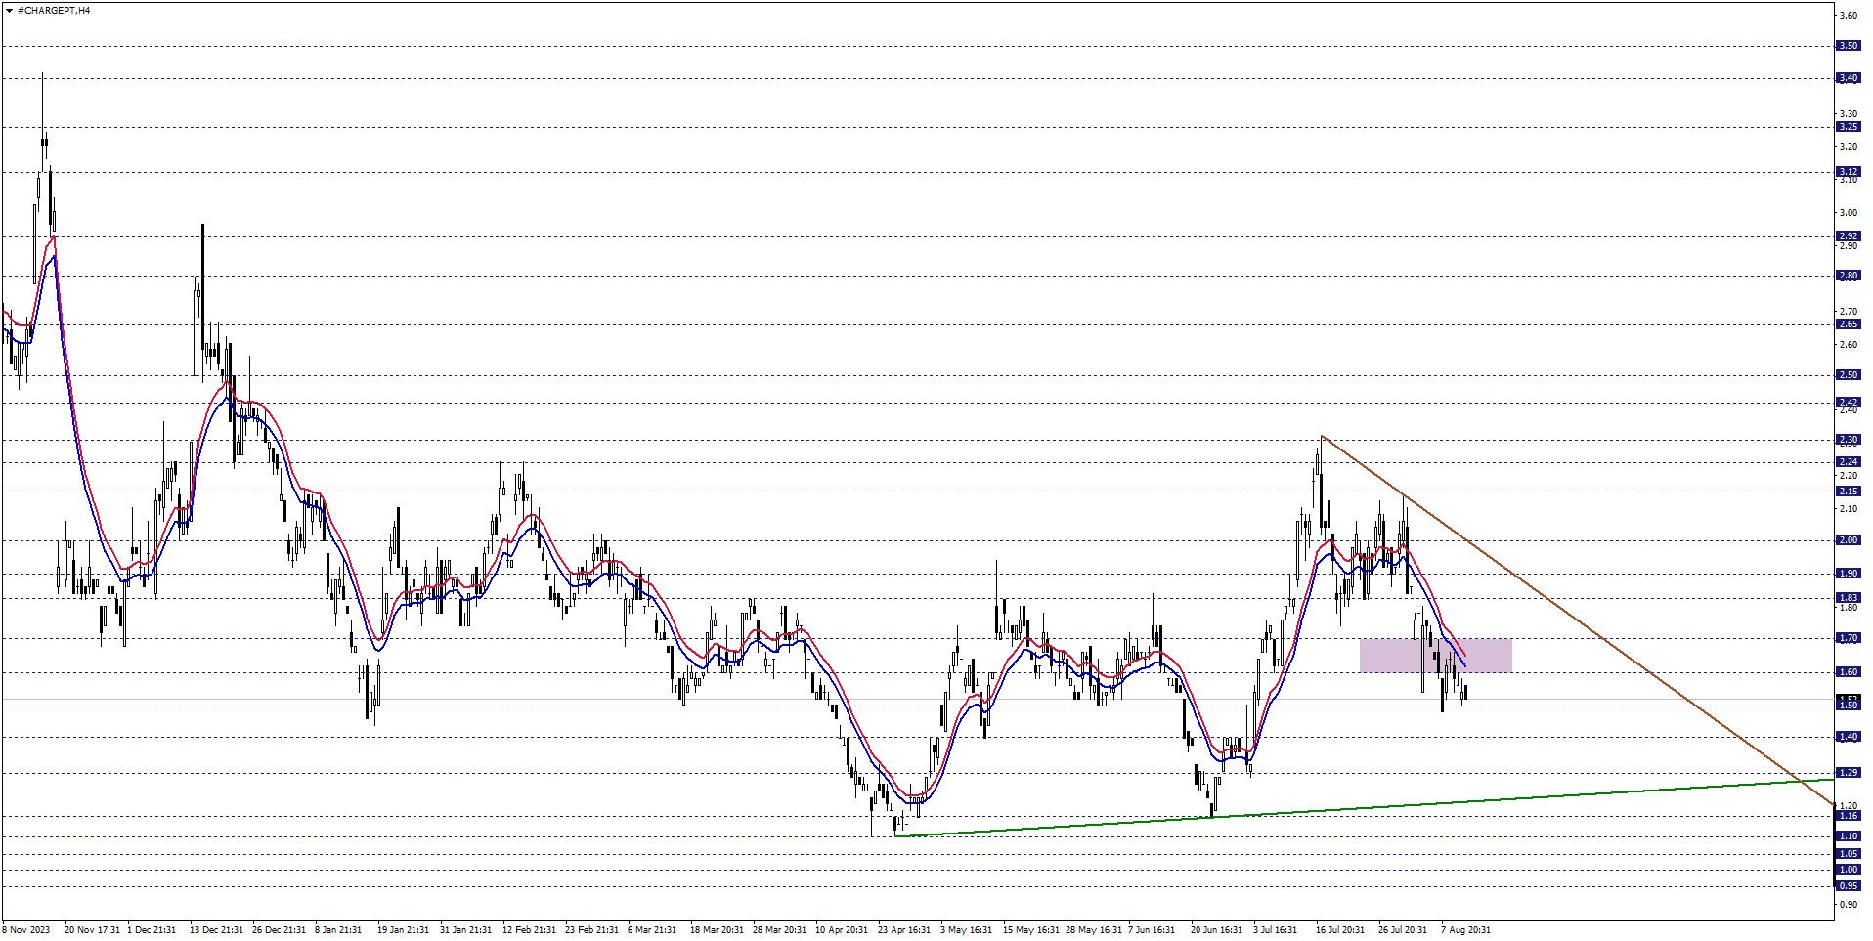Click the 20 Jun 16:31 date label

tap(1216, 930)
